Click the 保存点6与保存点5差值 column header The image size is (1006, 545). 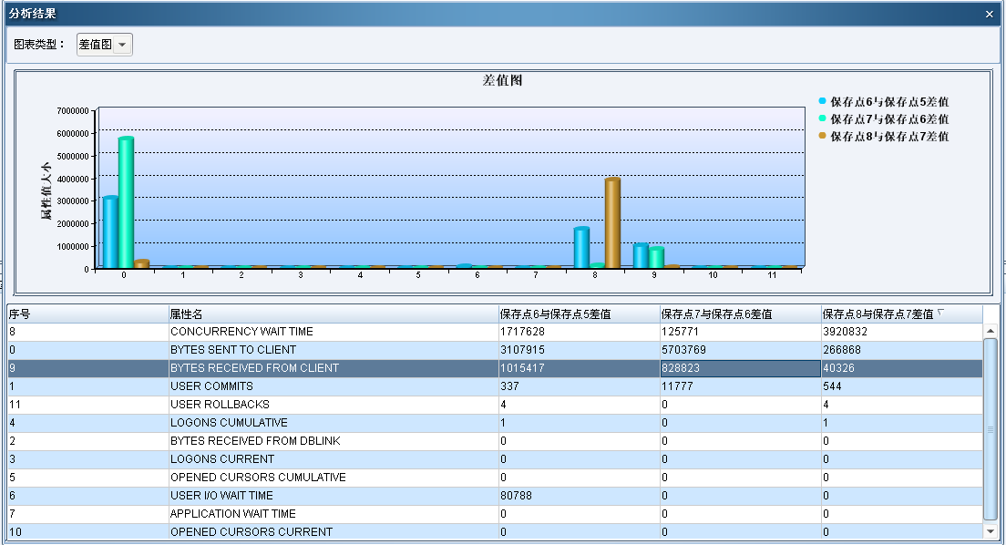click(578, 314)
